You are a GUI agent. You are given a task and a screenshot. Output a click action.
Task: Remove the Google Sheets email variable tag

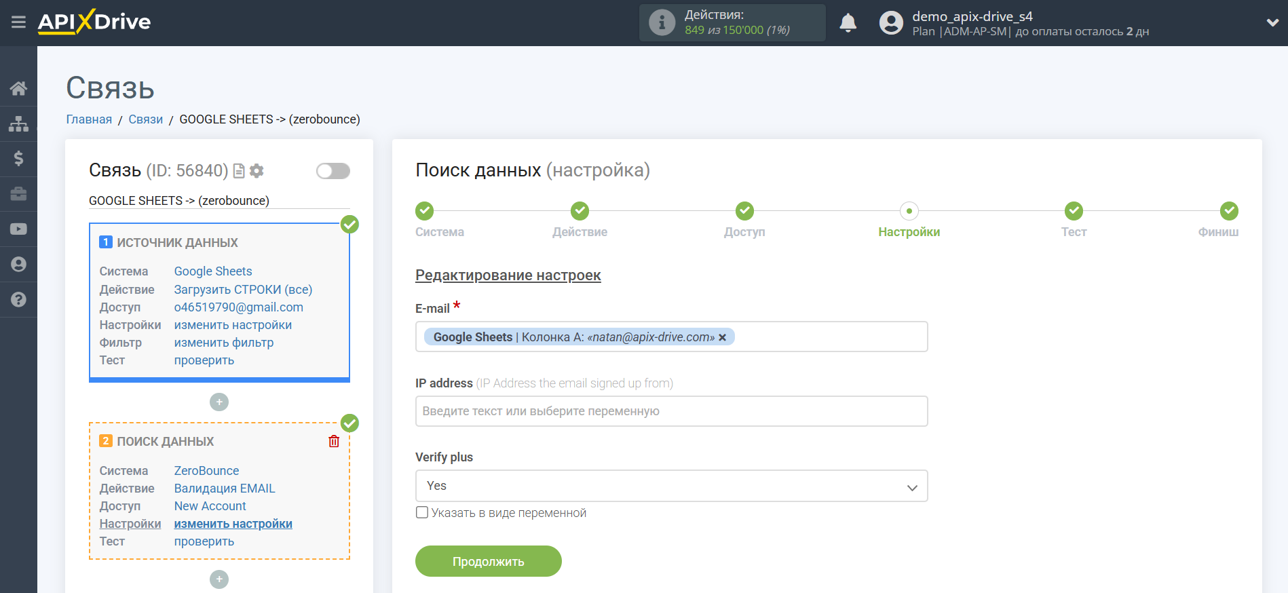coord(723,337)
